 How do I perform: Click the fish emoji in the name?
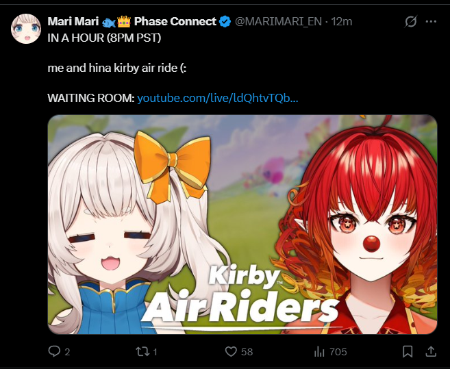coord(109,22)
